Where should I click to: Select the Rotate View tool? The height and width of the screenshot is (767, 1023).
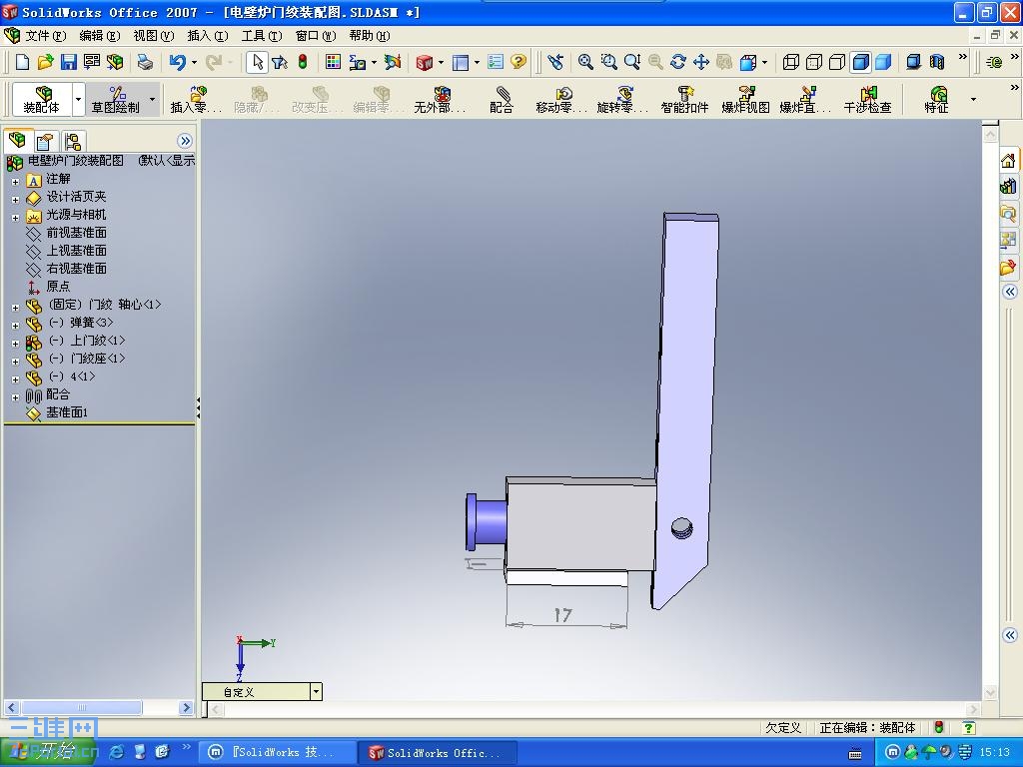tap(678, 62)
